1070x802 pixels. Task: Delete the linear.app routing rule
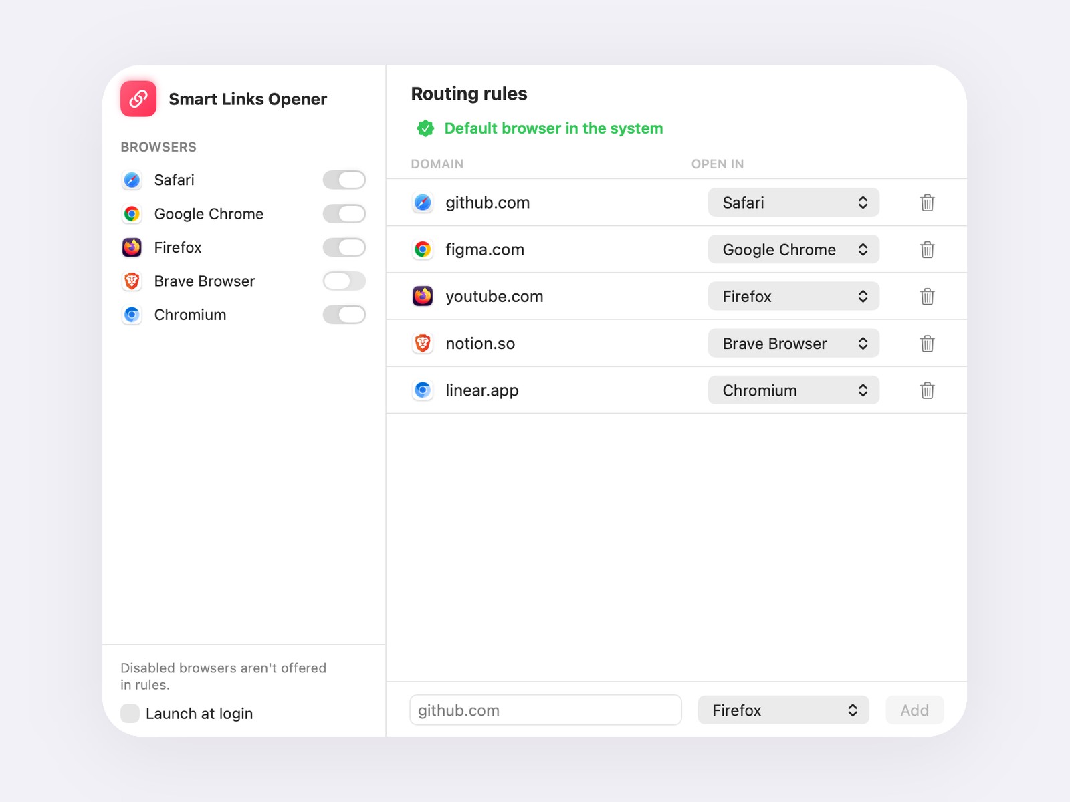[x=927, y=390]
